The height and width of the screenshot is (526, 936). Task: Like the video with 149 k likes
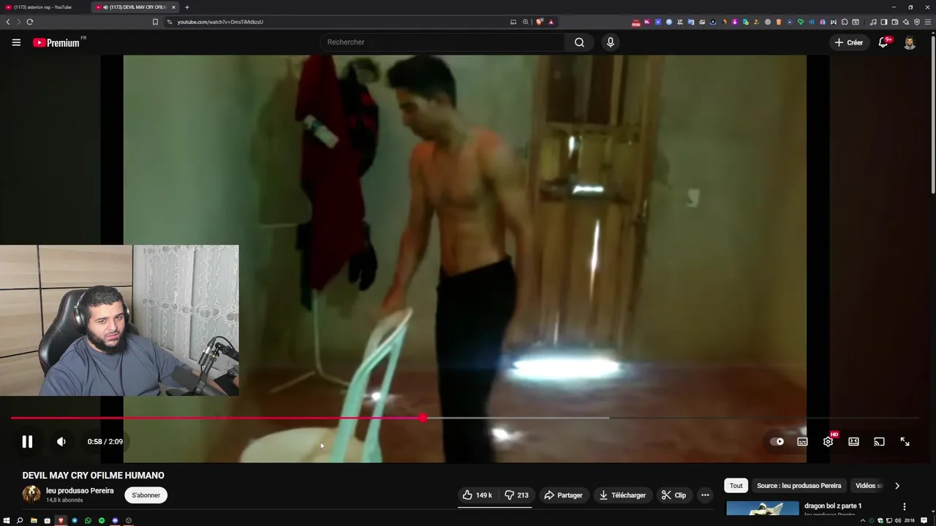coord(477,495)
